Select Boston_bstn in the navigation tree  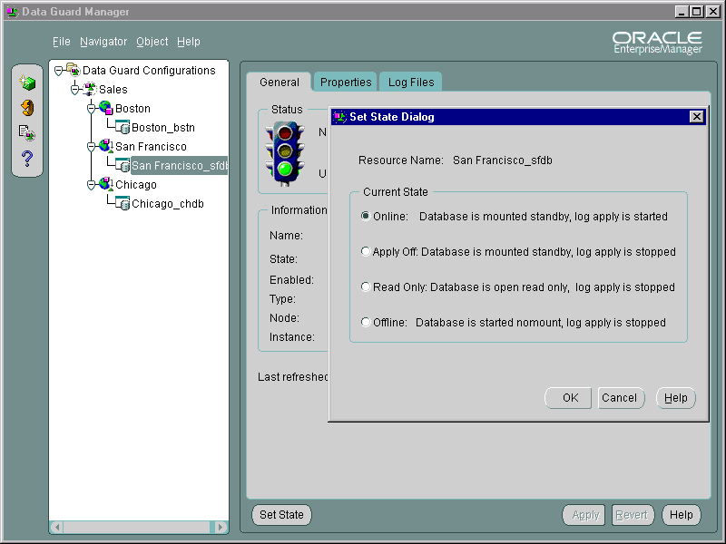click(162, 128)
